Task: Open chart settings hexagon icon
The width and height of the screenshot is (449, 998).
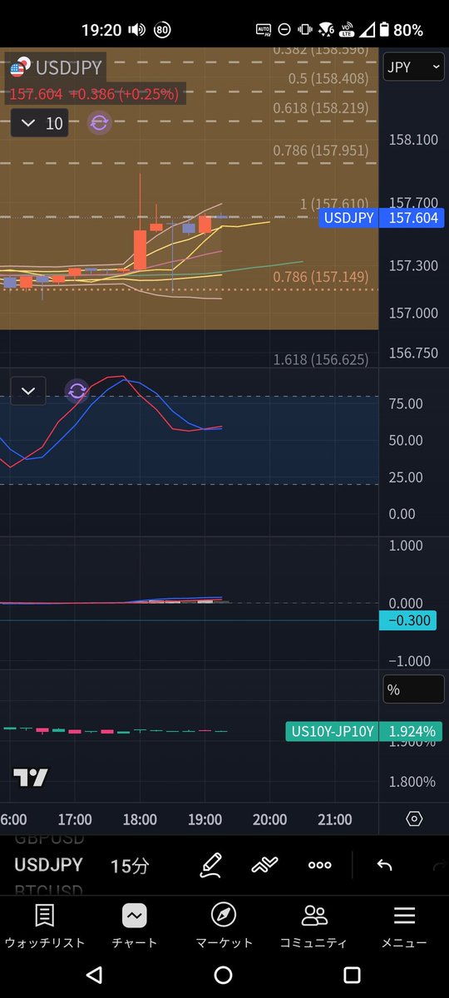Action: [x=414, y=819]
